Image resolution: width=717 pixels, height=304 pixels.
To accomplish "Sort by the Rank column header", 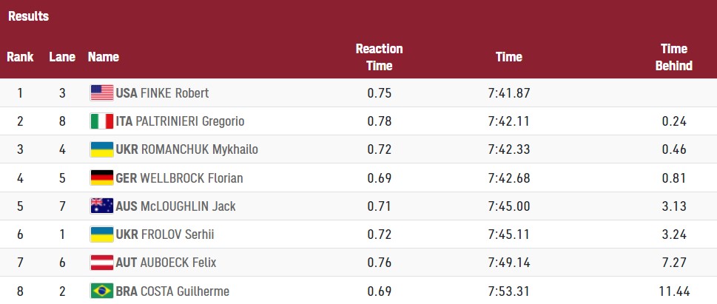I will coord(20,57).
